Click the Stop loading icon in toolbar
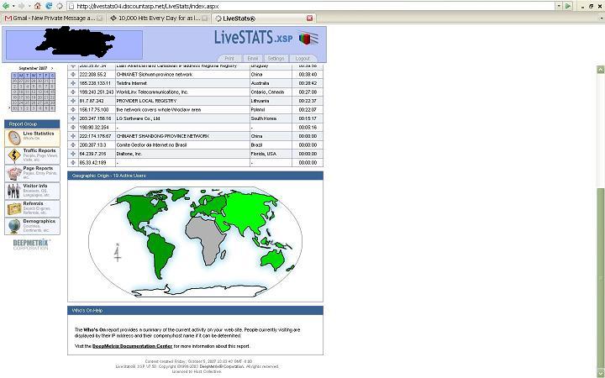This screenshot has width=605, height=378. pos(60,6)
